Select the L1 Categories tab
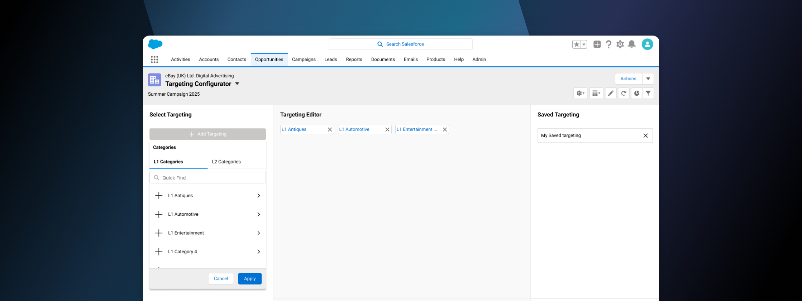802x301 pixels. tap(168, 162)
